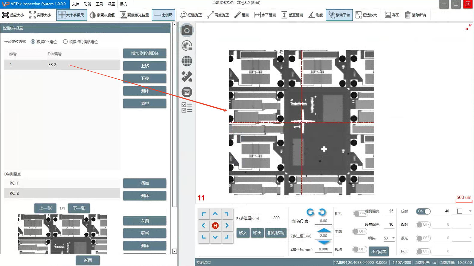The image size is (474, 266).
Task: Click left panel scrollbar down arrow
Action: tap(174, 251)
